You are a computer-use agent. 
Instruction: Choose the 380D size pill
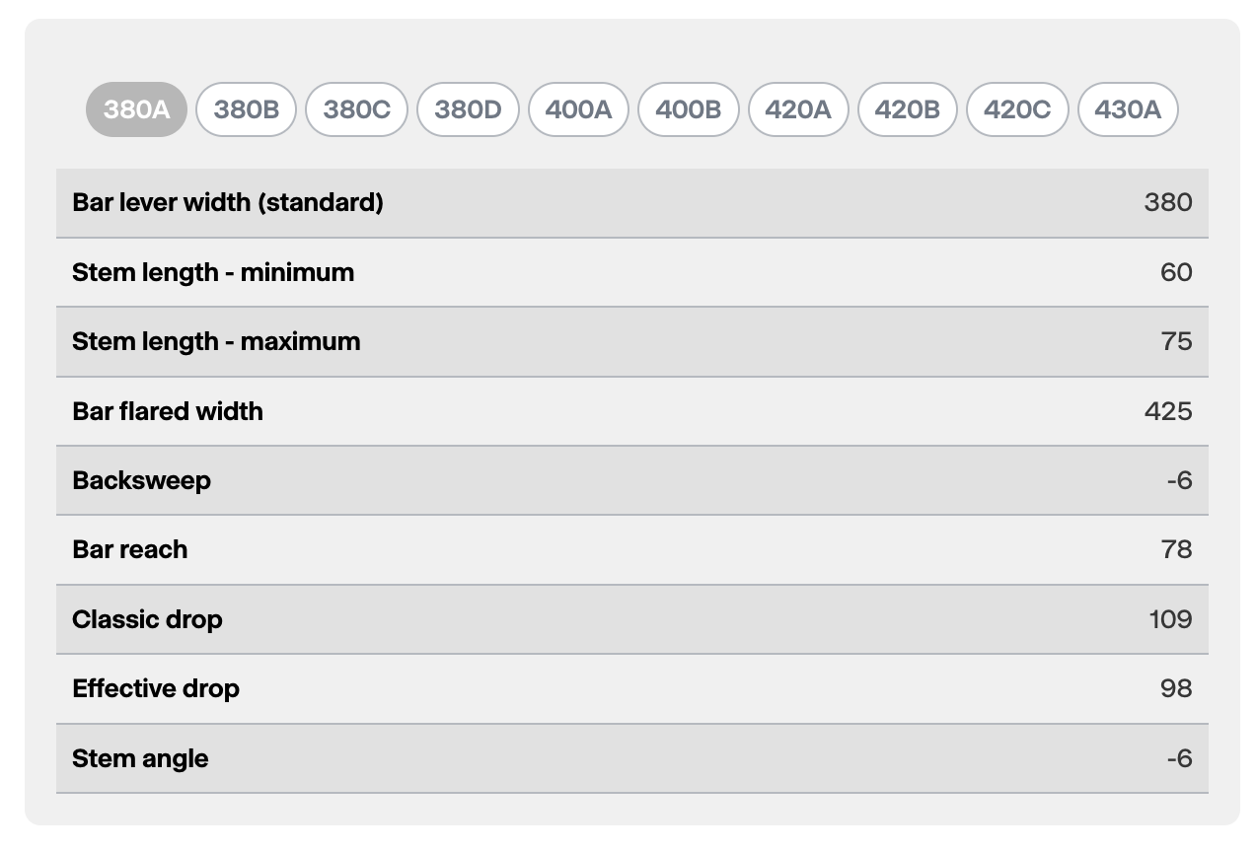[469, 109]
